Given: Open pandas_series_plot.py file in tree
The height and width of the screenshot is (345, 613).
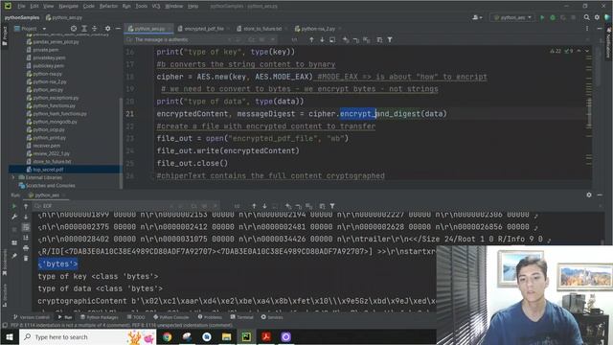Looking at the screenshot, I should coord(56,42).
